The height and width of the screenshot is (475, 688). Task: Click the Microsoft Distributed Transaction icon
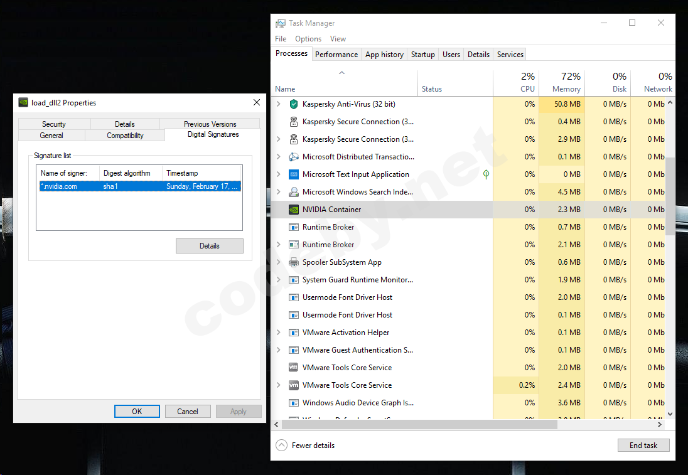pyautogui.click(x=293, y=157)
